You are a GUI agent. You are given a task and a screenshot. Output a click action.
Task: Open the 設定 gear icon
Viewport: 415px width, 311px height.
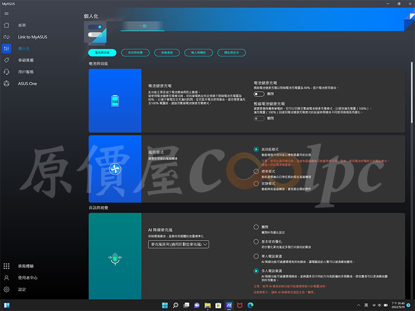(x=6, y=289)
